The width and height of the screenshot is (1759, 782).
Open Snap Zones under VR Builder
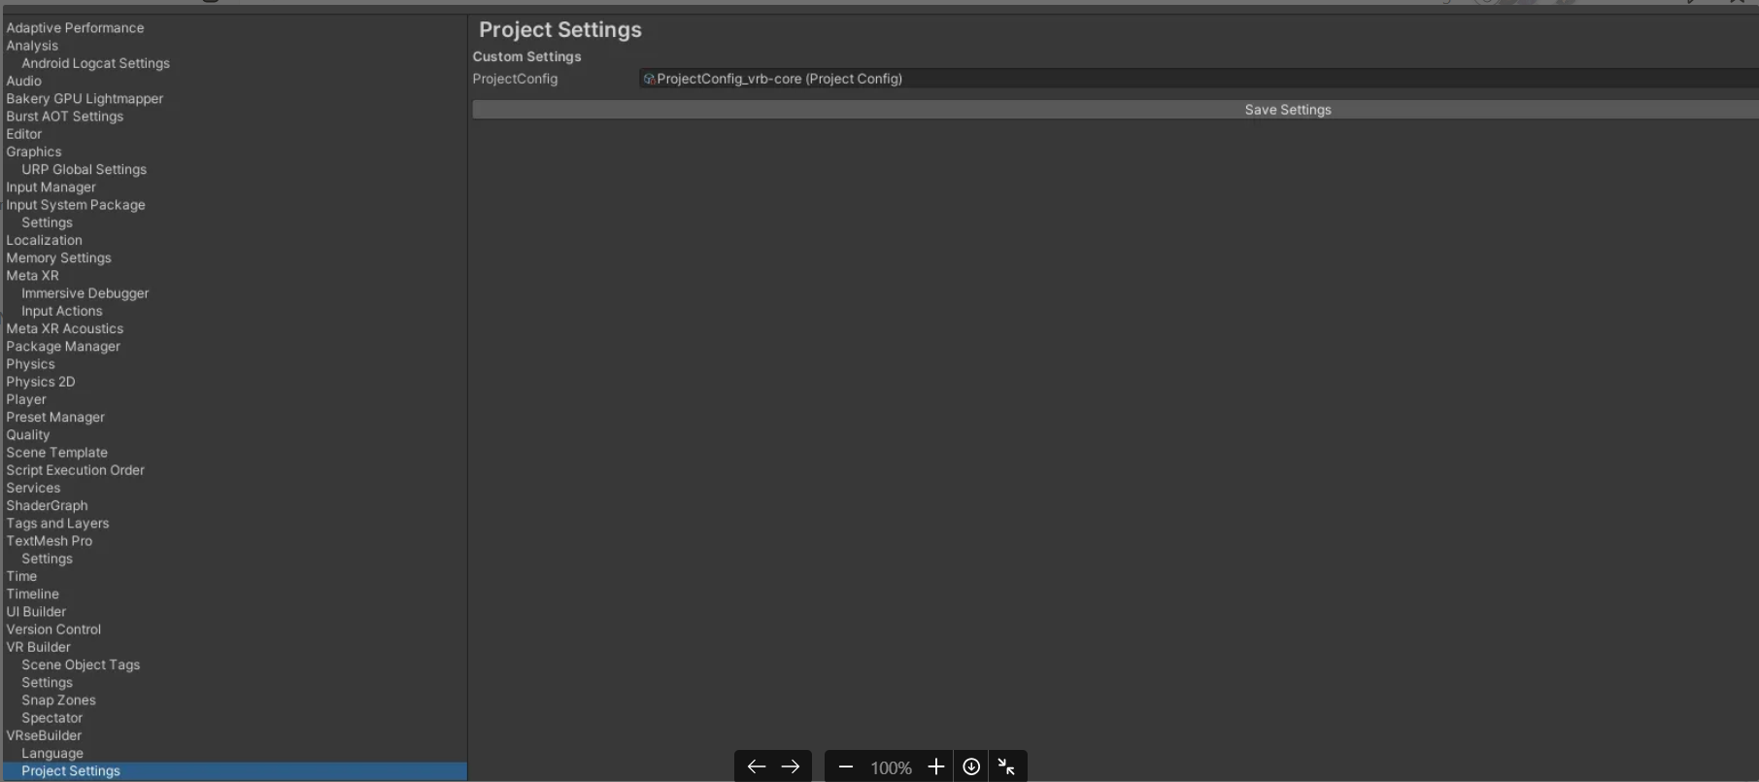[x=59, y=700]
